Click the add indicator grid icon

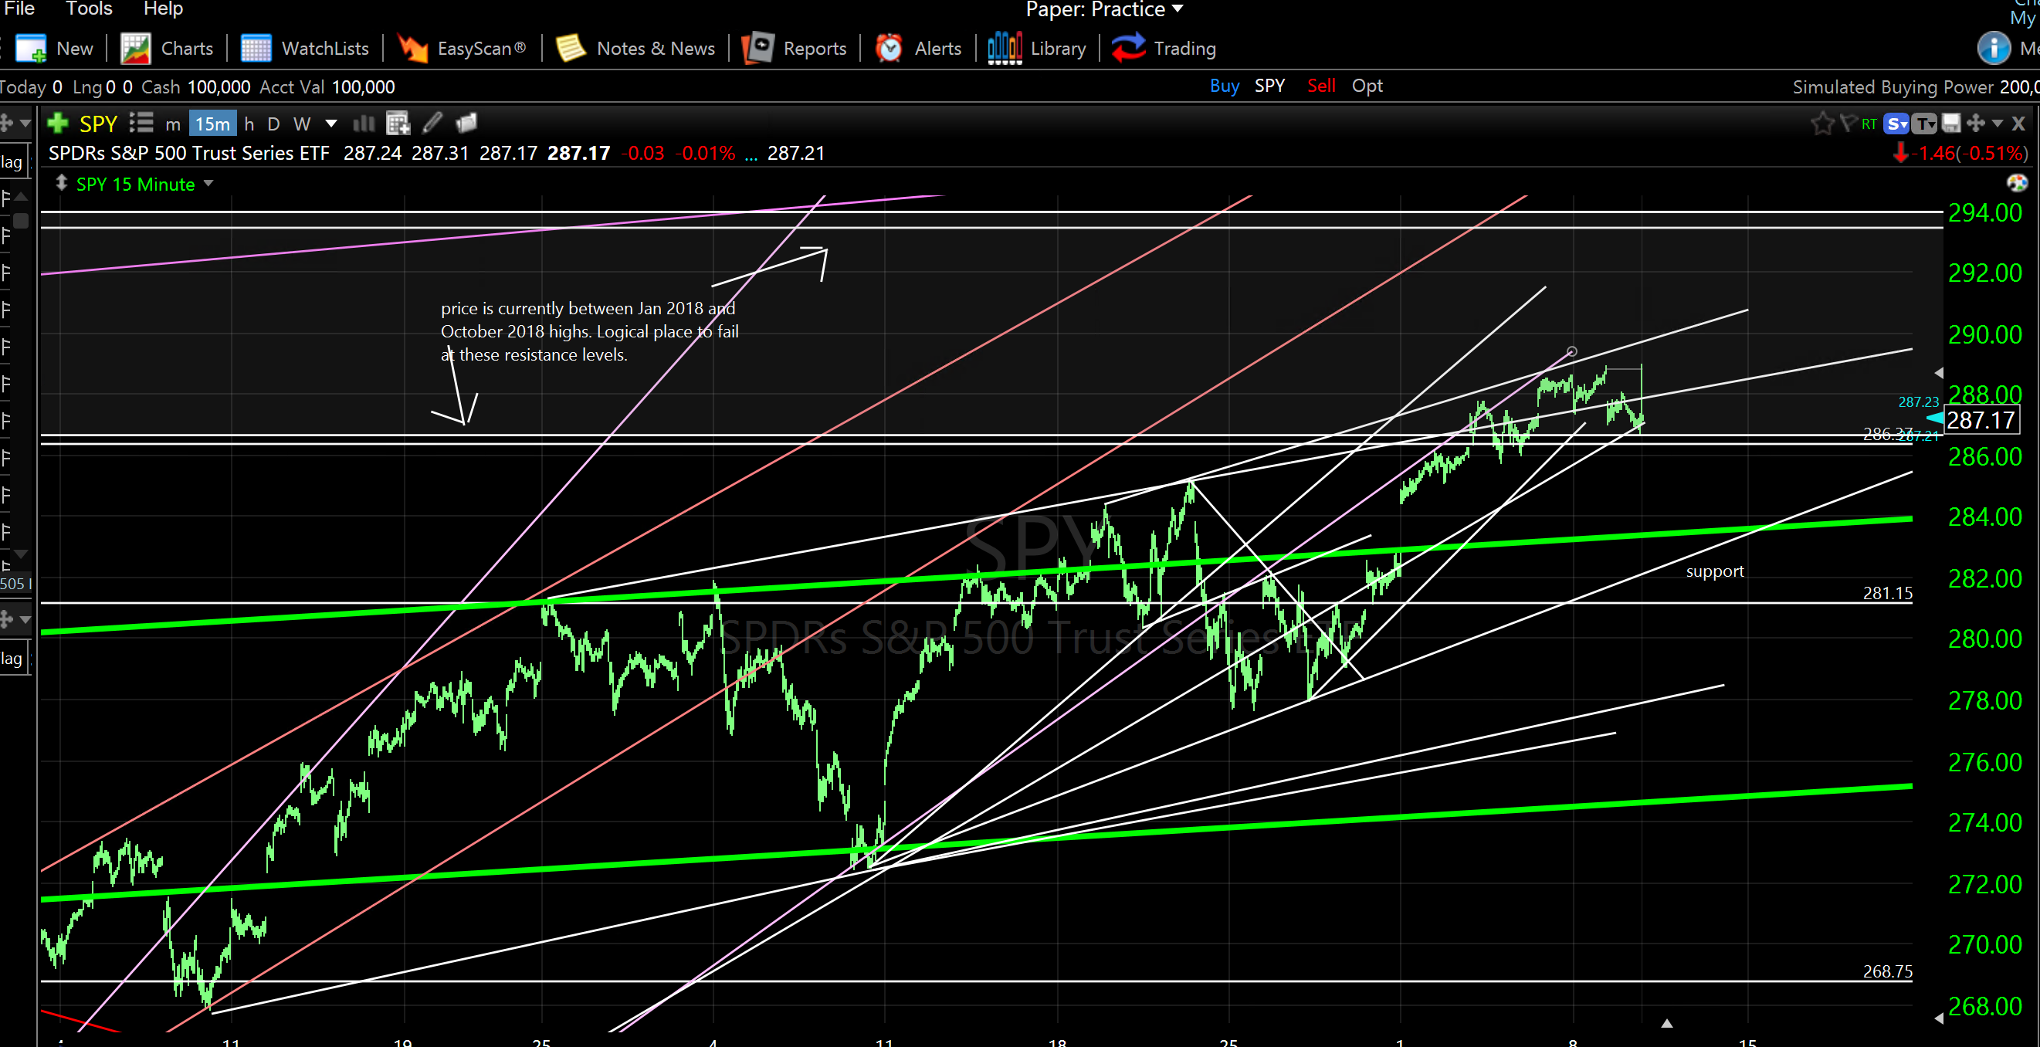click(398, 123)
